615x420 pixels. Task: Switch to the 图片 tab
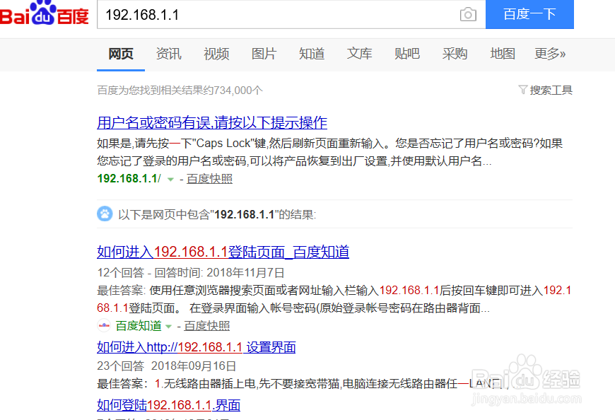click(x=264, y=54)
